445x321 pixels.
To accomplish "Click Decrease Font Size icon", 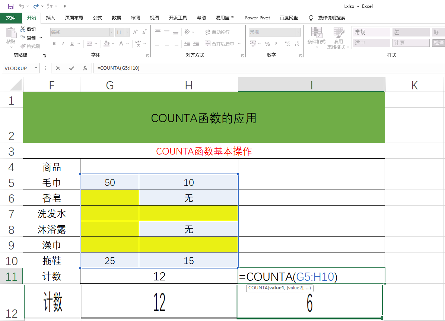I will coord(144,32).
